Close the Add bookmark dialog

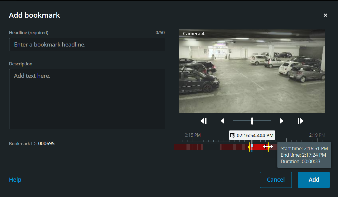click(x=325, y=15)
